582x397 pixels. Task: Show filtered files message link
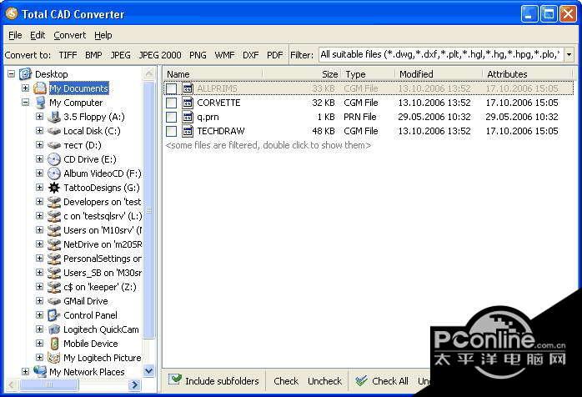[x=268, y=145]
